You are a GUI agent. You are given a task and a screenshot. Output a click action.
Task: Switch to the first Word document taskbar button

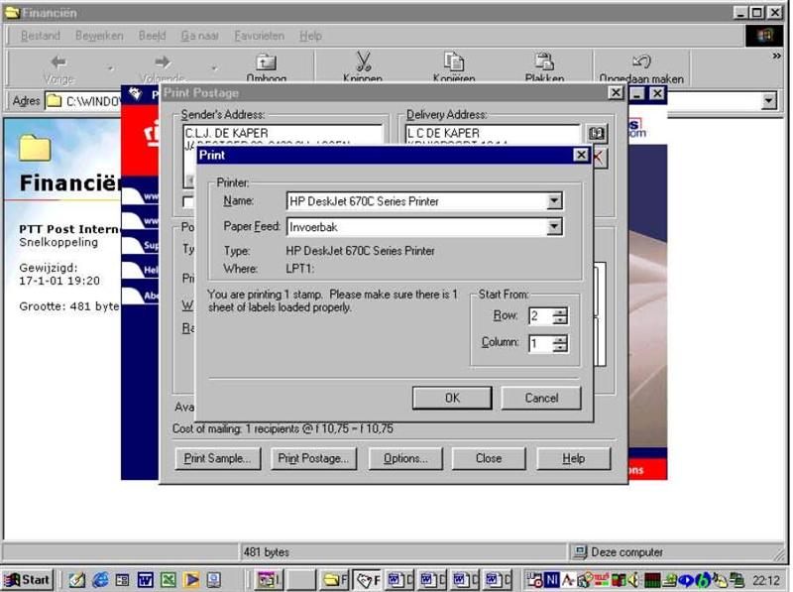pos(400,580)
